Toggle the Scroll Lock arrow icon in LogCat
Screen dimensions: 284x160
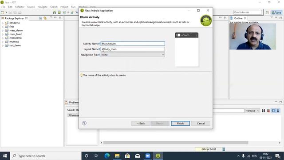pyautogui.click(x=278, y=111)
